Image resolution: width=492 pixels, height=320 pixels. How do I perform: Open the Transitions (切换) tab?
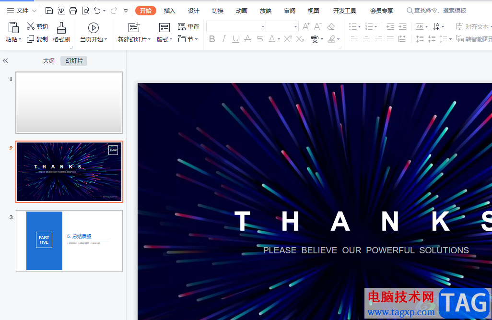218,11
